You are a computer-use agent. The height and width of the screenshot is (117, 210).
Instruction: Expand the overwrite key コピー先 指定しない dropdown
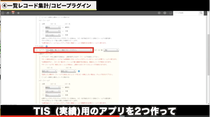pyautogui.click(x=68, y=71)
